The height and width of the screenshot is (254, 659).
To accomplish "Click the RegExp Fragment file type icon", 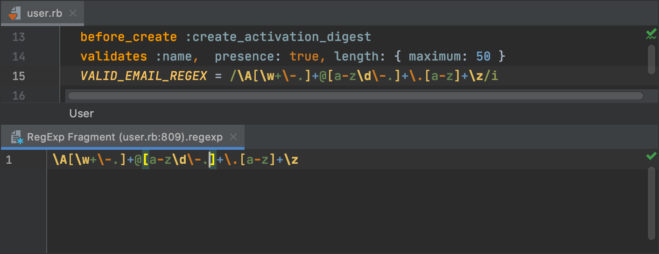I will click(17, 137).
